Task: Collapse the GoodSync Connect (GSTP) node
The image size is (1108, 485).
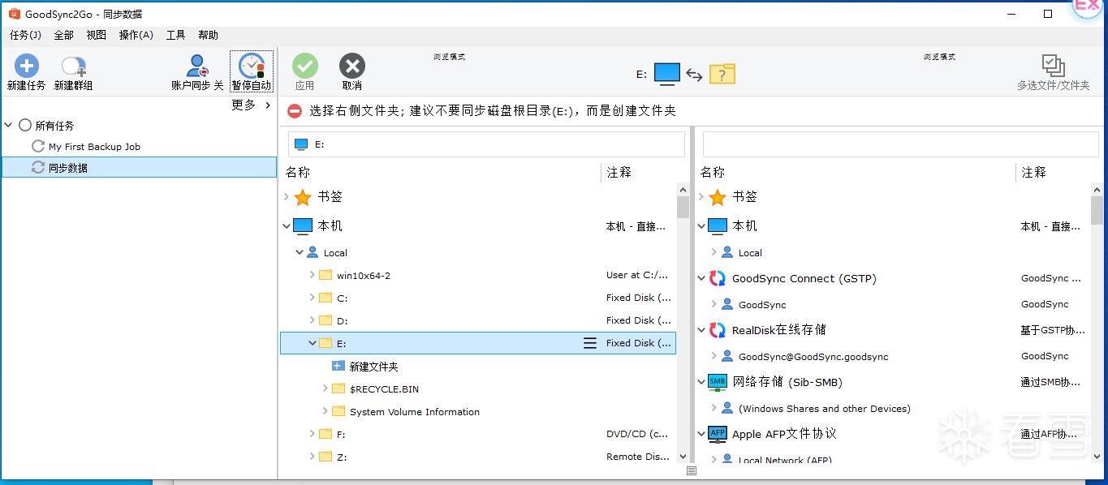Action: tap(702, 278)
